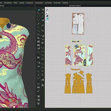Click the grid texture square tool icon

[x=38, y=84]
